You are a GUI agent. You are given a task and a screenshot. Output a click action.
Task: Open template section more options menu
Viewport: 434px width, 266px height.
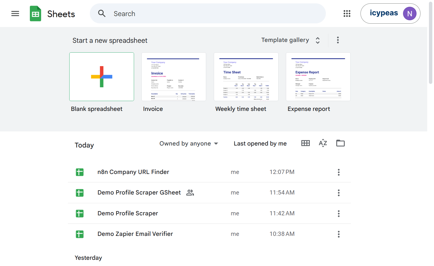tap(338, 40)
